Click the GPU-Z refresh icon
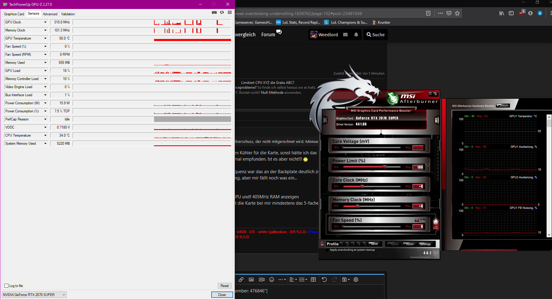 coord(222,12)
